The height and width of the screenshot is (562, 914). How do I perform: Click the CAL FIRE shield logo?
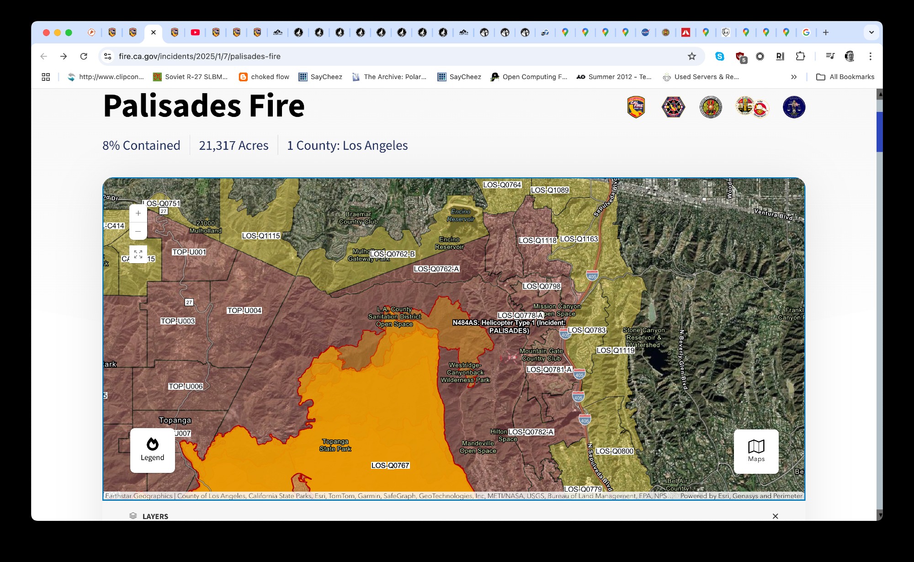(636, 107)
